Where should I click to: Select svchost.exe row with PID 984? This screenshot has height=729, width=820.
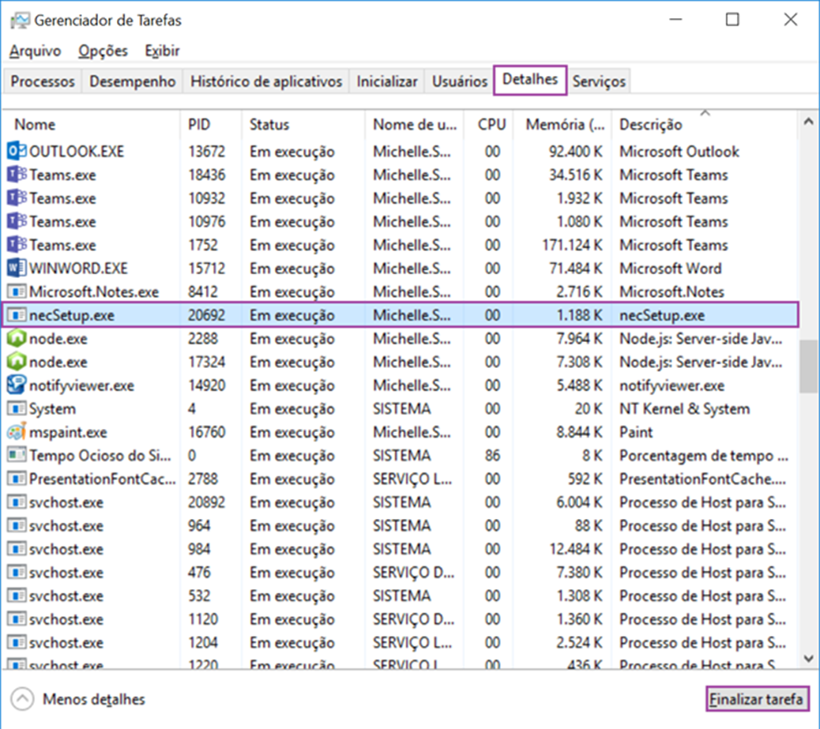(400, 549)
